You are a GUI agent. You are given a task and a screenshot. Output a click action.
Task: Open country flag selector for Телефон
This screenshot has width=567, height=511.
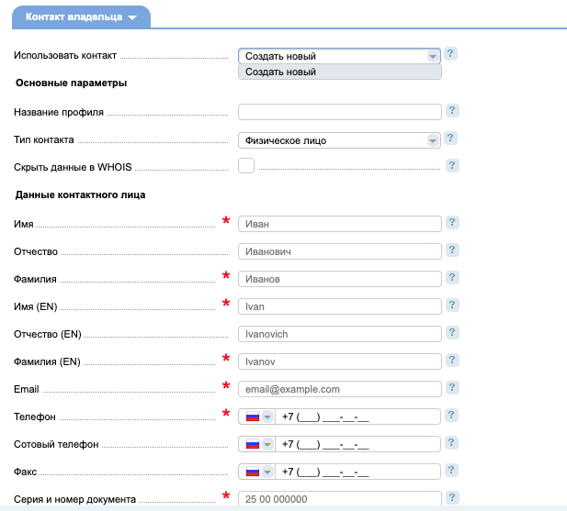tap(258, 417)
